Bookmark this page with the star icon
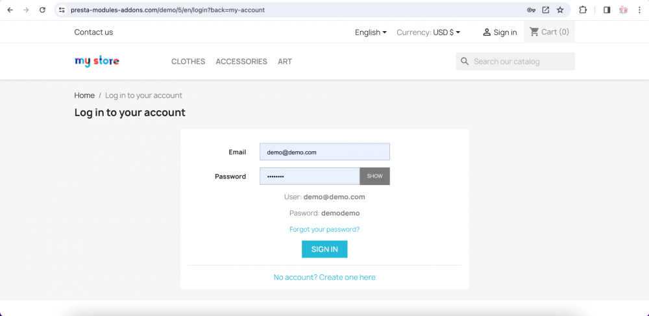Screen dimensions: 649x316 point(560,10)
